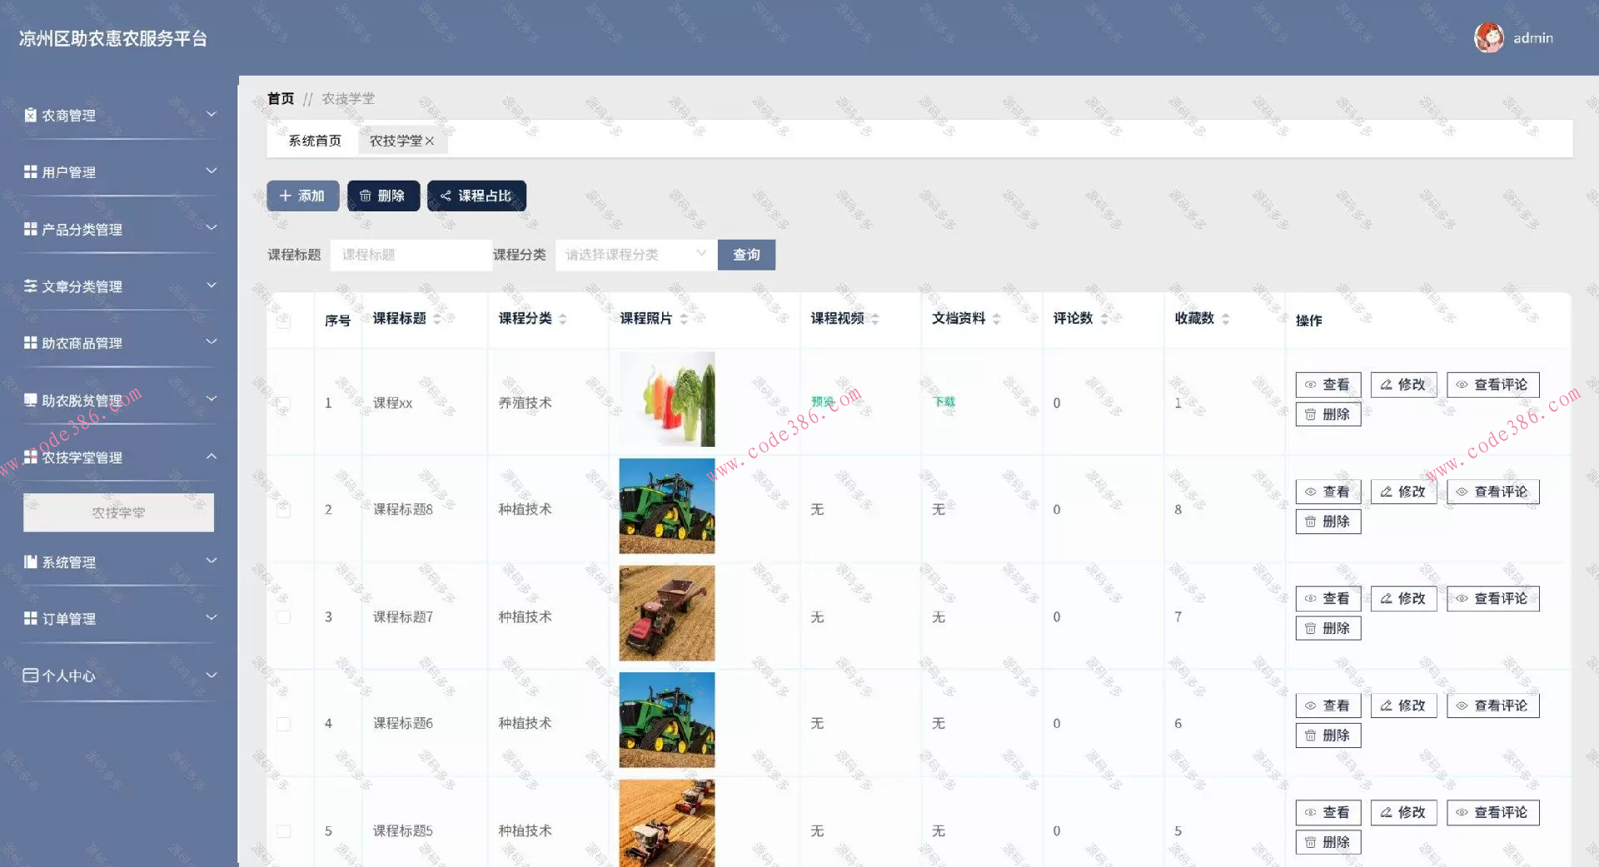Sort the table by 课程标题
This screenshot has width=1599, height=867.
coord(437,319)
